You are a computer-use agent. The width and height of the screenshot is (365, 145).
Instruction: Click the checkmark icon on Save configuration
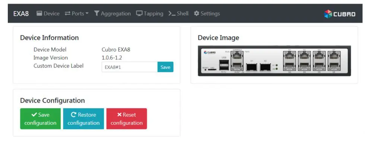click(x=34, y=115)
